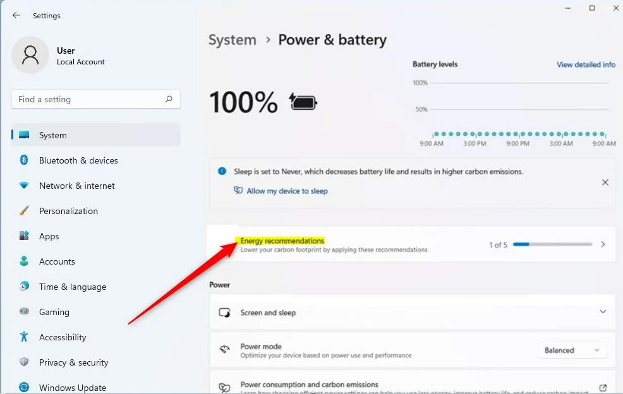Image resolution: width=623 pixels, height=394 pixels.
Task: Click the Network & internet wifi icon
Action: pyautogui.click(x=24, y=186)
